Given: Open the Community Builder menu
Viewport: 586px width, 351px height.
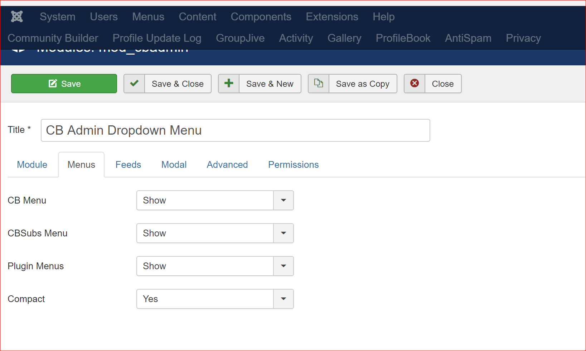Looking at the screenshot, I should click(53, 38).
